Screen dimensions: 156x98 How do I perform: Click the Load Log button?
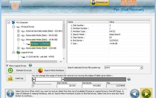point(16,78)
